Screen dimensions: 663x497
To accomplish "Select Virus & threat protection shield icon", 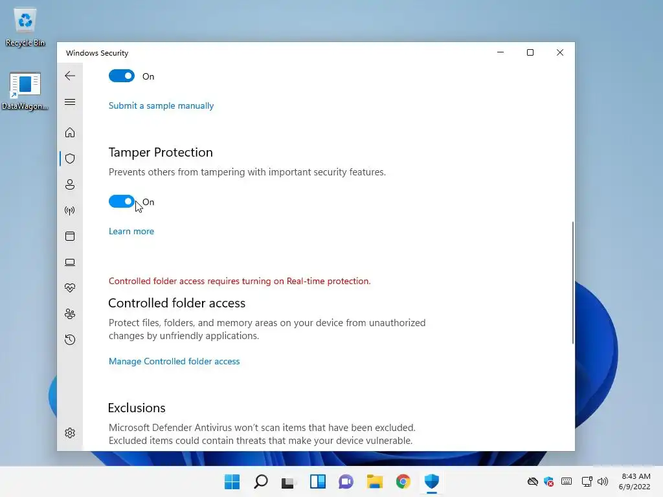I will click(x=70, y=159).
